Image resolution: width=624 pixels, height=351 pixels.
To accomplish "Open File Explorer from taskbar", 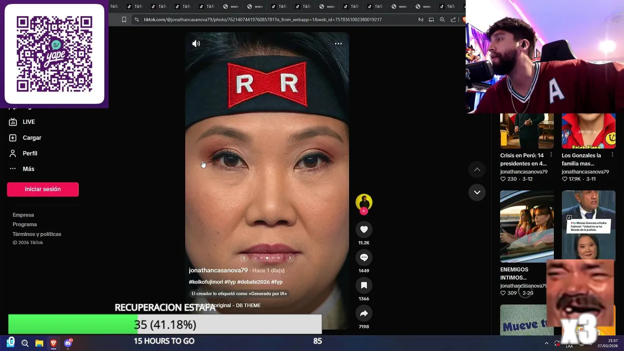I will pyautogui.click(x=39, y=343).
